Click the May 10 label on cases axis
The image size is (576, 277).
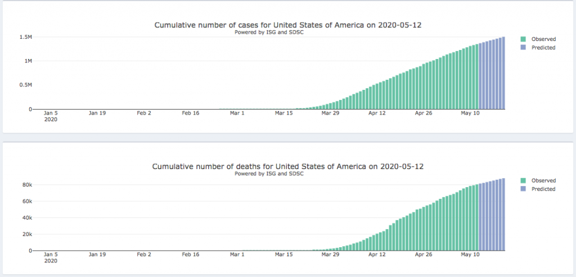(x=470, y=113)
